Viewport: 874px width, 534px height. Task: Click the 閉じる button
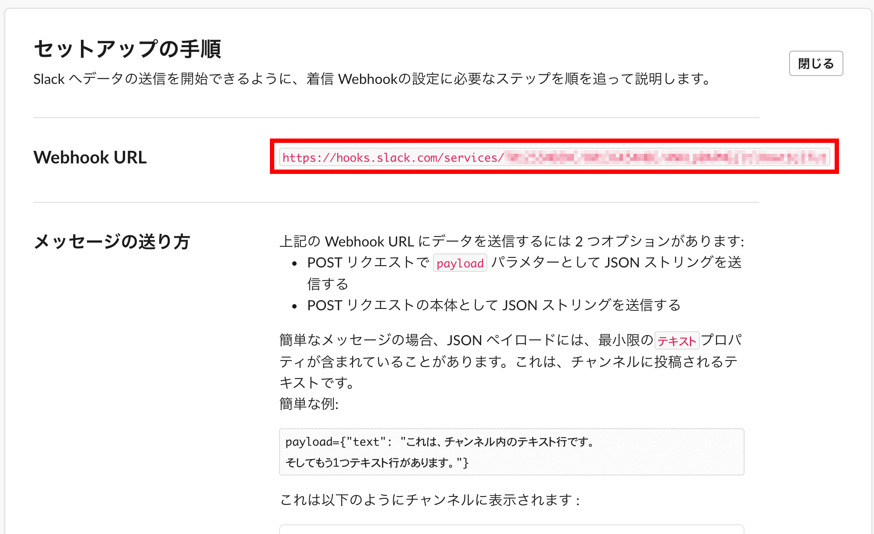pyautogui.click(x=815, y=64)
